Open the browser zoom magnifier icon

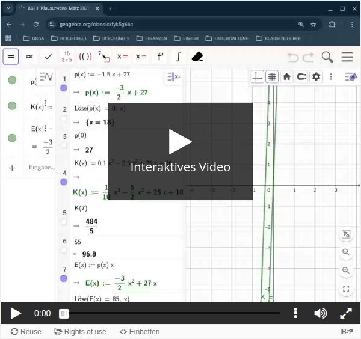[x=301, y=25]
